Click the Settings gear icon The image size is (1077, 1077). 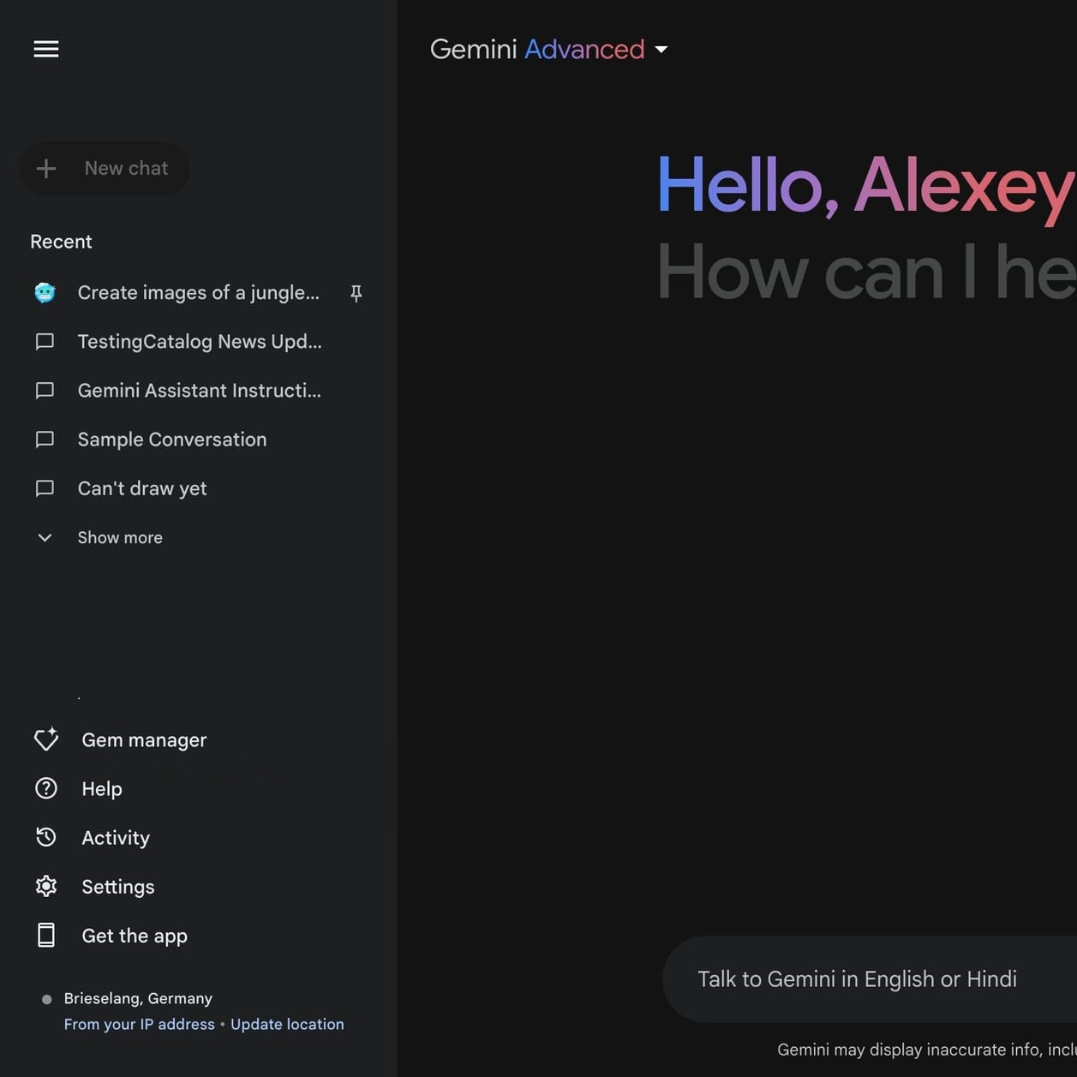[x=46, y=886]
